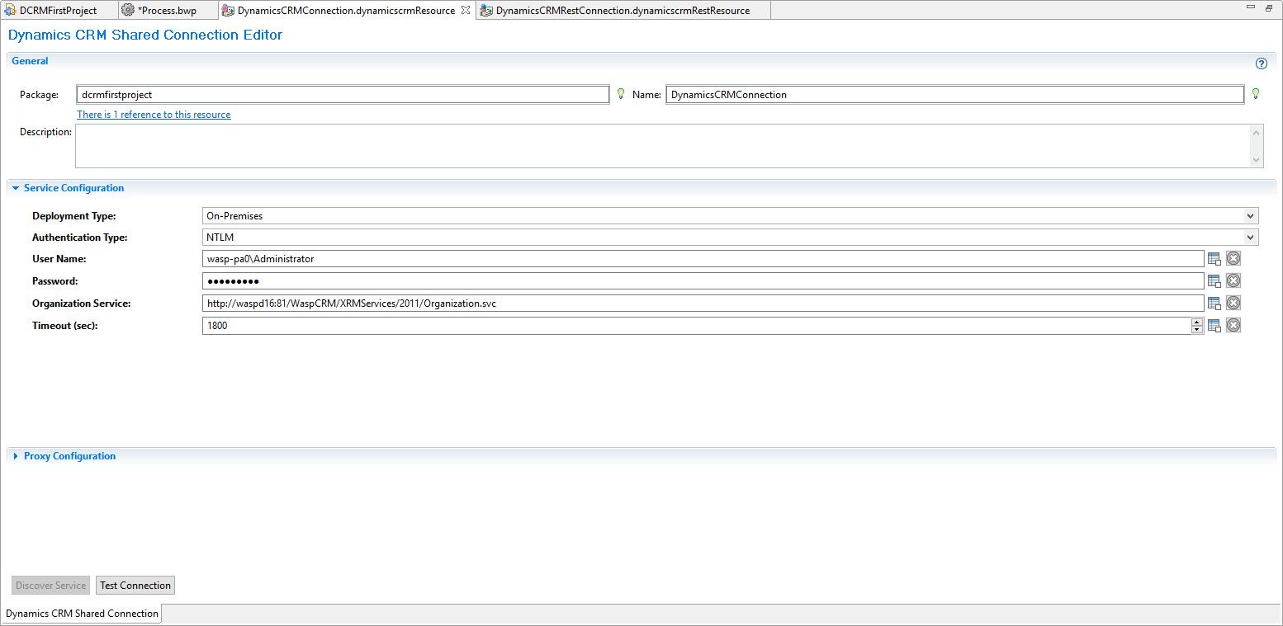Click the Test Connection button

coord(135,586)
